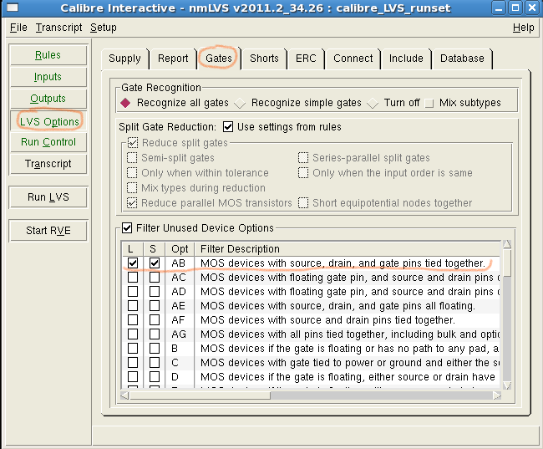Enable L checkbox for AF filter

click(133, 320)
